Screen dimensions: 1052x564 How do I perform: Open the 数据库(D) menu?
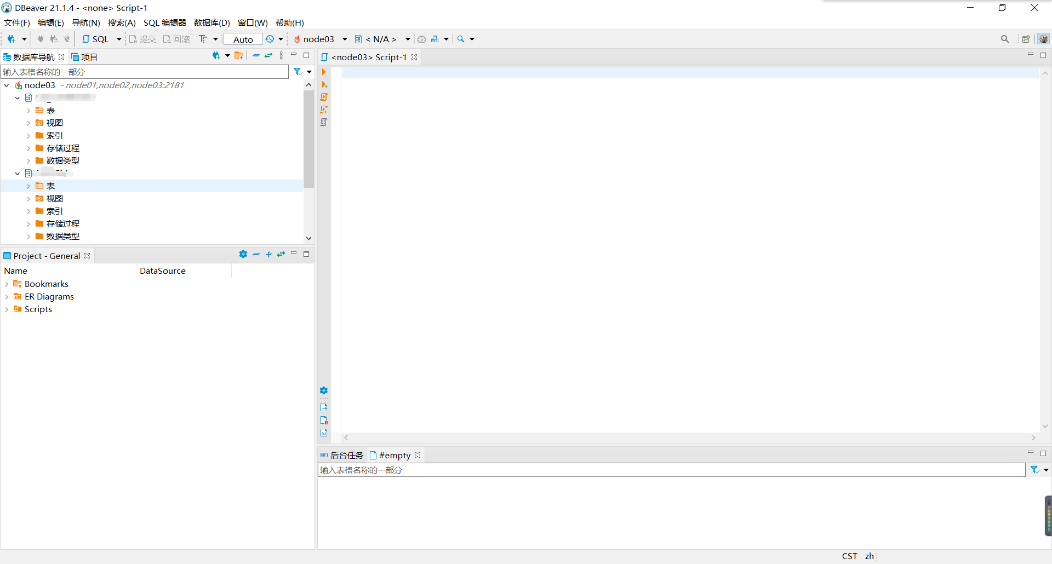point(212,22)
